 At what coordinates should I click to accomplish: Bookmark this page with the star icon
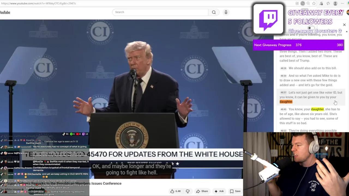pyautogui.click(x=314, y=3)
